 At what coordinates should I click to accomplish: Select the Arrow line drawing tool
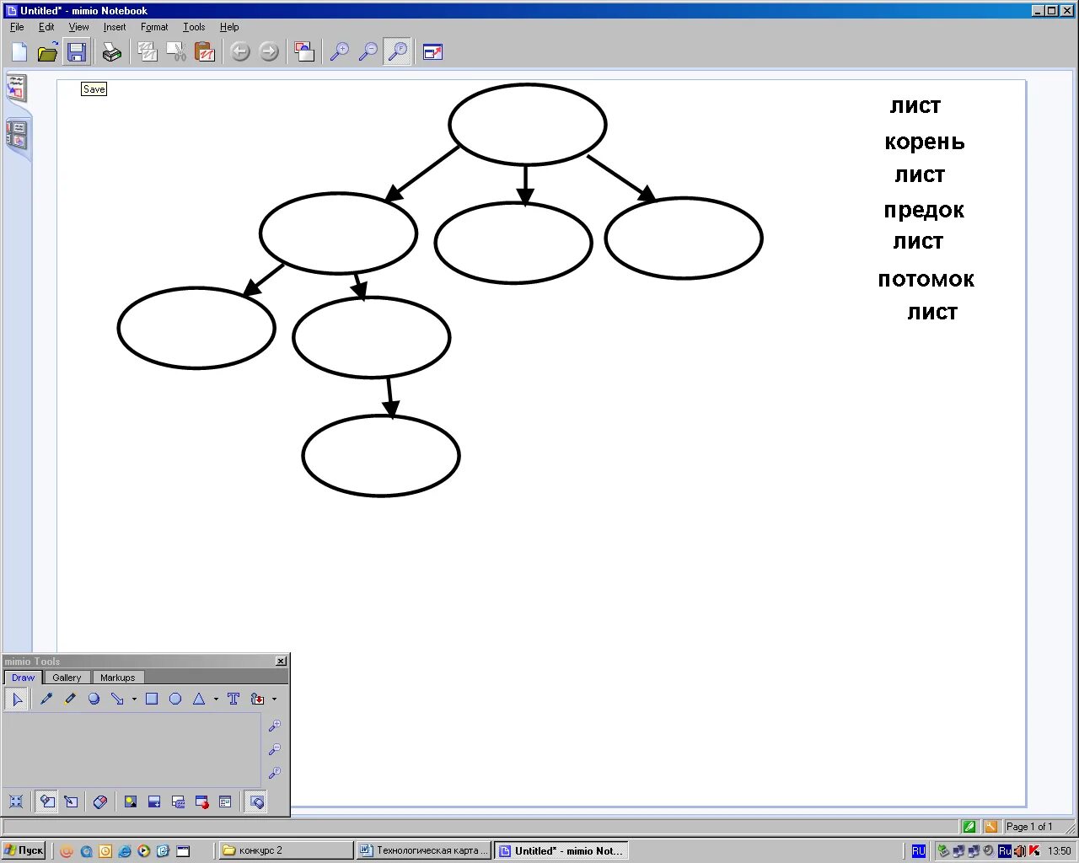pyautogui.click(x=117, y=699)
